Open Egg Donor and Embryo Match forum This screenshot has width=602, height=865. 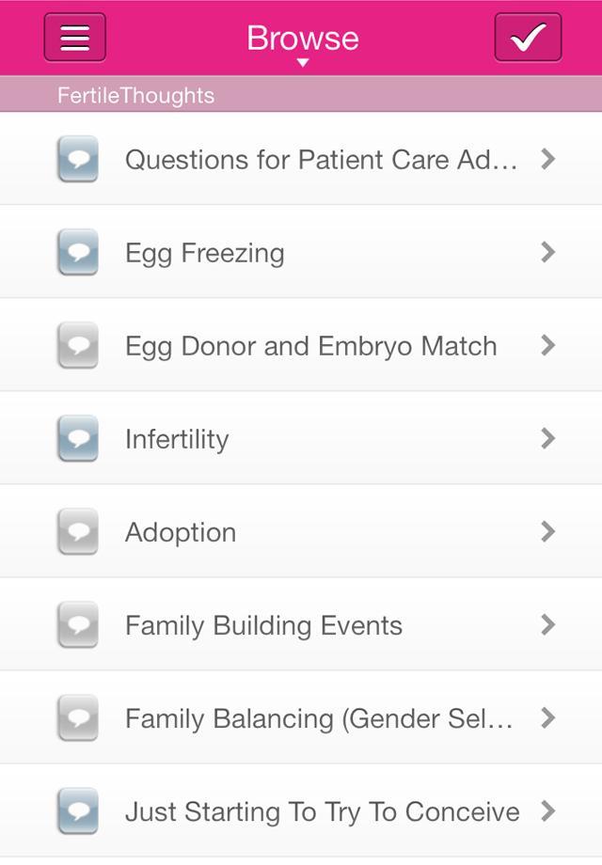tap(310, 346)
